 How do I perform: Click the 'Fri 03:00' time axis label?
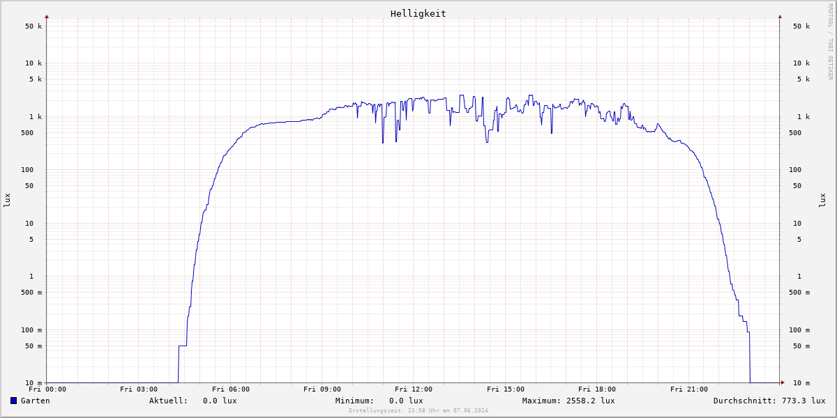click(x=139, y=389)
